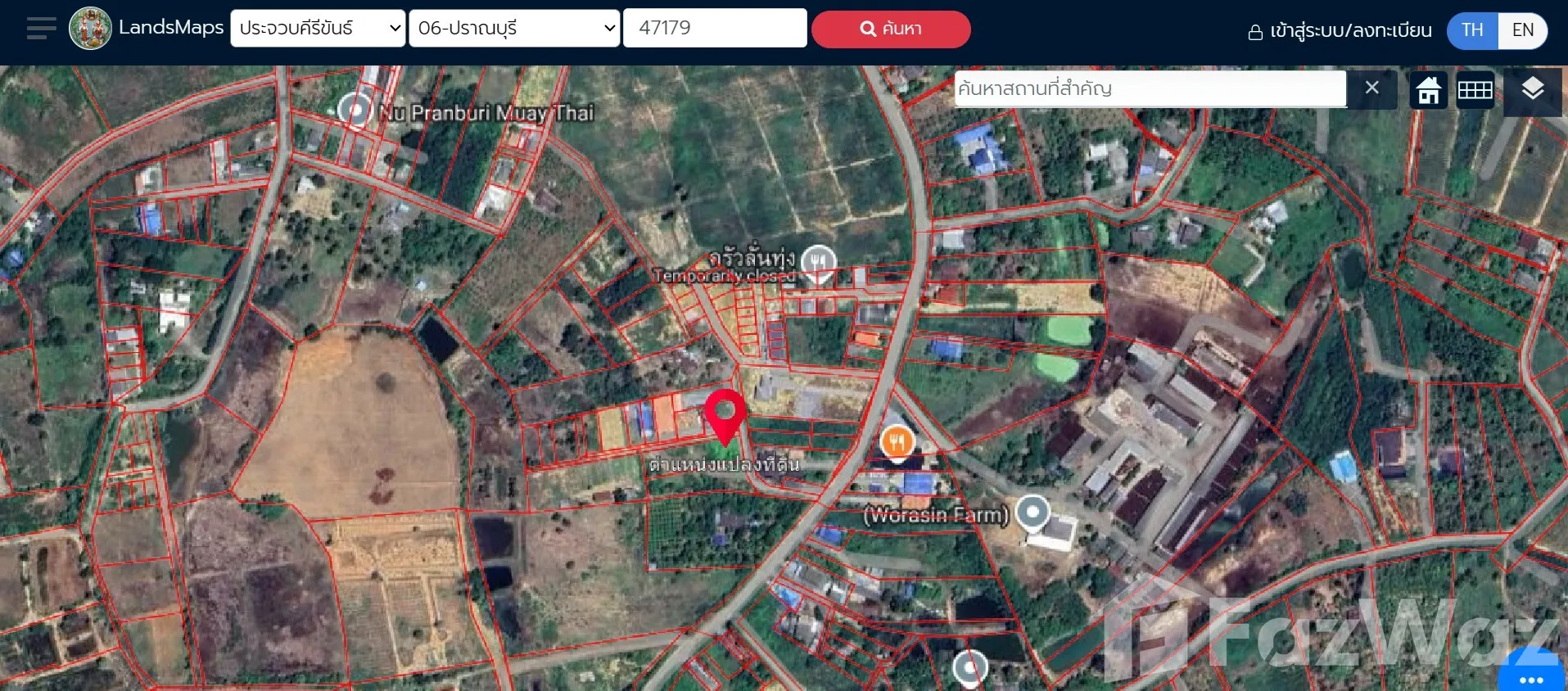Image resolution: width=1568 pixels, height=691 pixels.
Task: Click the LandsMaps emblem logo
Action: click(90, 29)
